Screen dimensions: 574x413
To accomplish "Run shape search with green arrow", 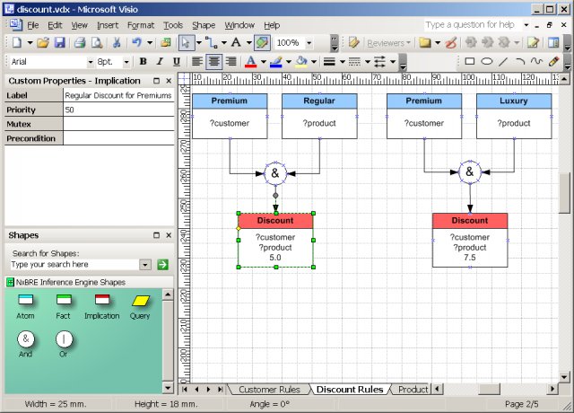I will 162,265.
